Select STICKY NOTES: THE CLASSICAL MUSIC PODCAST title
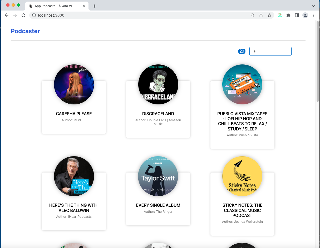Viewport: 320px width, 248px height. pyautogui.click(x=242, y=210)
